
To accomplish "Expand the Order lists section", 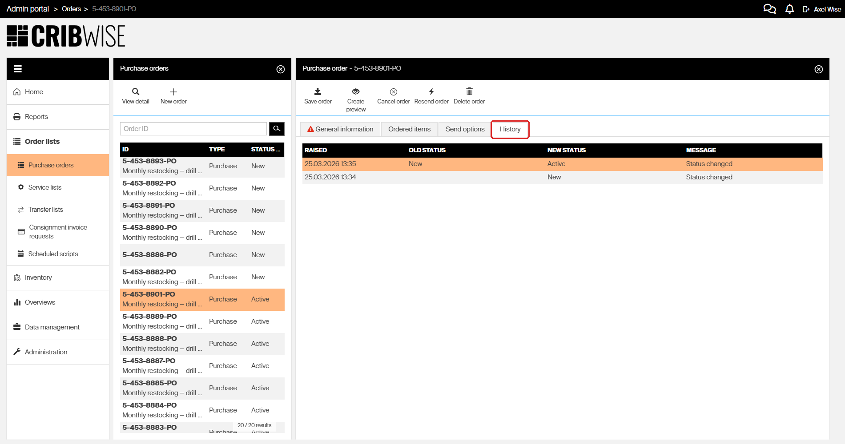I will [42, 141].
